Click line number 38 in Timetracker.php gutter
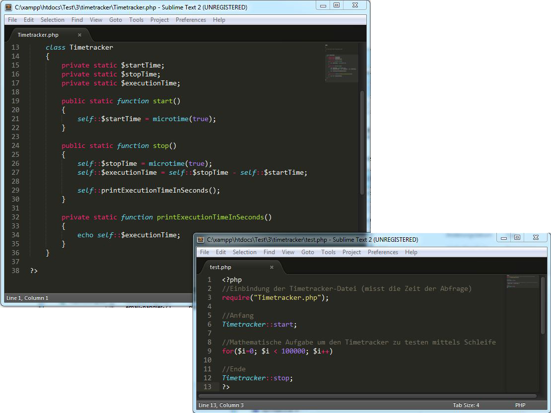The width and height of the screenshot is (551, 413). 15,271
